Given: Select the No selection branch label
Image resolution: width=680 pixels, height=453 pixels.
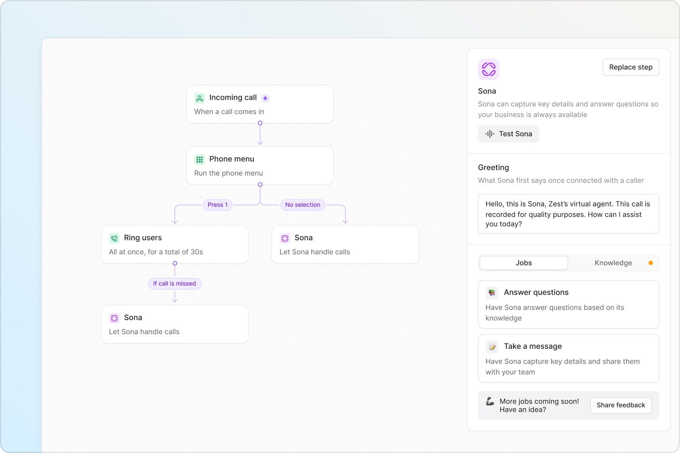Looking at the screenshot, I should (303, 205).
